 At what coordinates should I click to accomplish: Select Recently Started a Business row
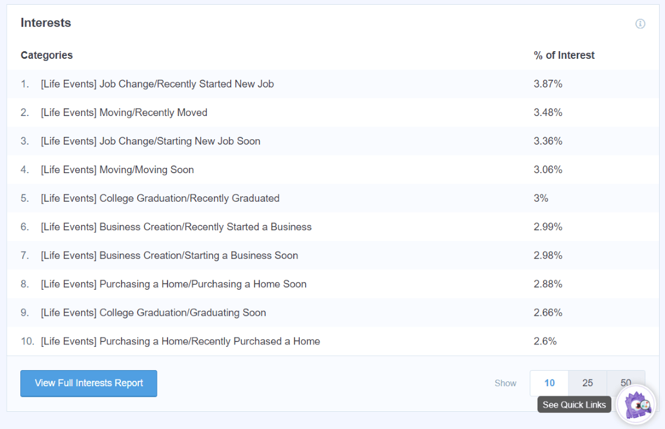(176, 227)
